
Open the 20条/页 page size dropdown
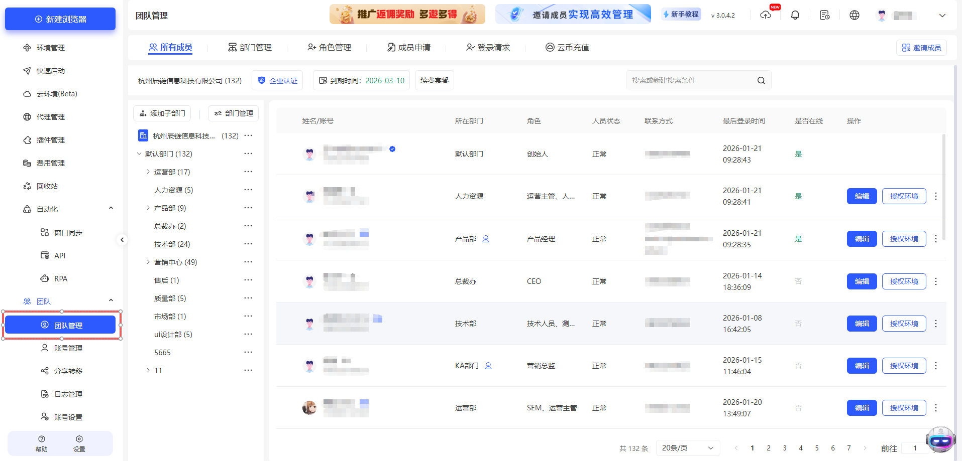687,447
